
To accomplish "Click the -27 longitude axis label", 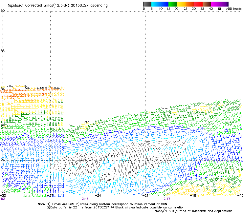I will [x=50, y=195].
